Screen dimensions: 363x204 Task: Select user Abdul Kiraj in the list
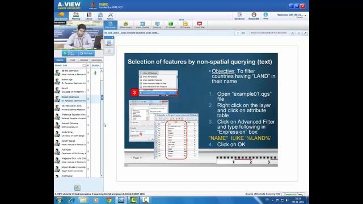point(70,134)
